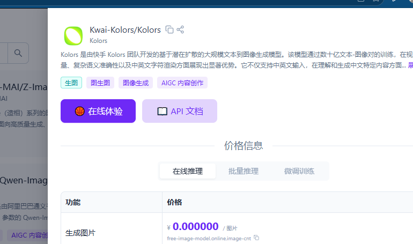Click the 图生图 tag
413x244 pixels.
(100, 83)
